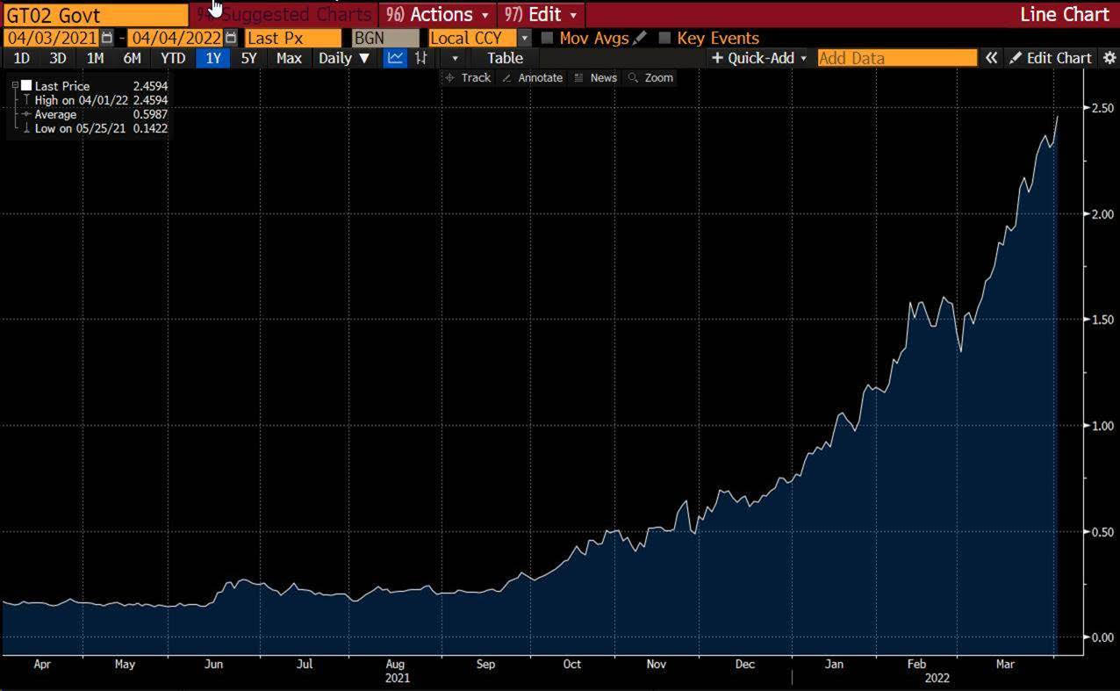
Task: Select the line chart type icon
Action: pyautogui.click(x=396, y=58)
